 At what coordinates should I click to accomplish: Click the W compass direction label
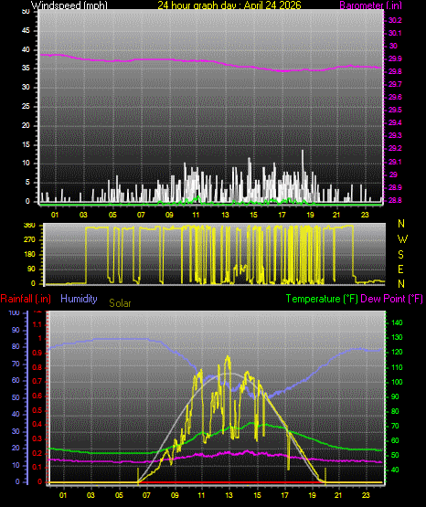pos(402,239)
